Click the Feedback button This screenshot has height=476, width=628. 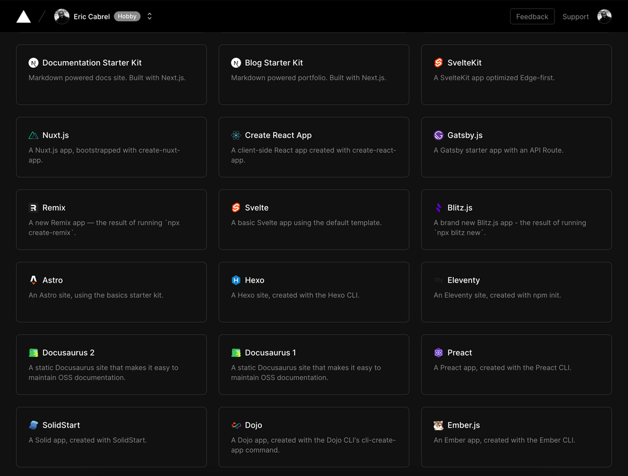coord(532,16)
